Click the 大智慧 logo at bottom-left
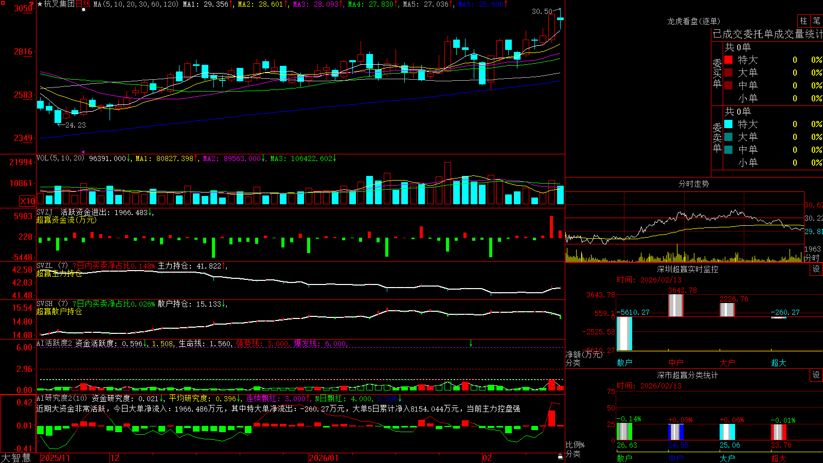The height and width of the screenshot is (463, 823). click(x=16, y=458)
